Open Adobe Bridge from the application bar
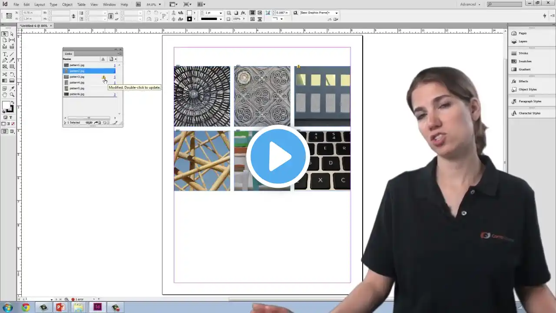This screenshot has width=556, height=313. point(138,4)
